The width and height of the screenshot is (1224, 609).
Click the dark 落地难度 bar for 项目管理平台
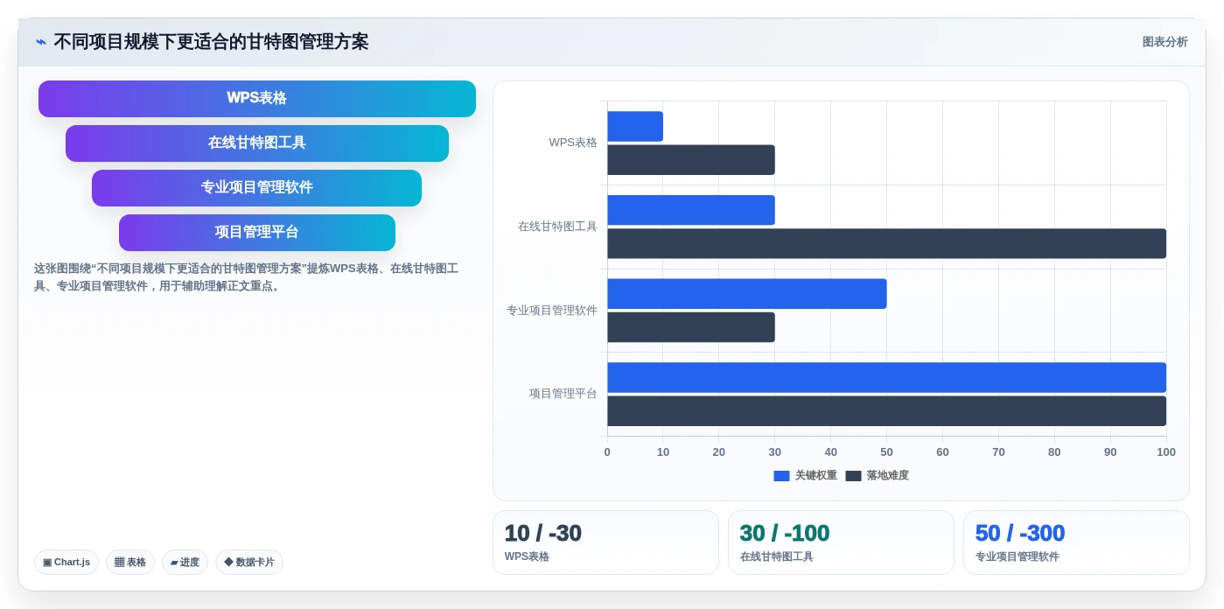tap(886, 411)
